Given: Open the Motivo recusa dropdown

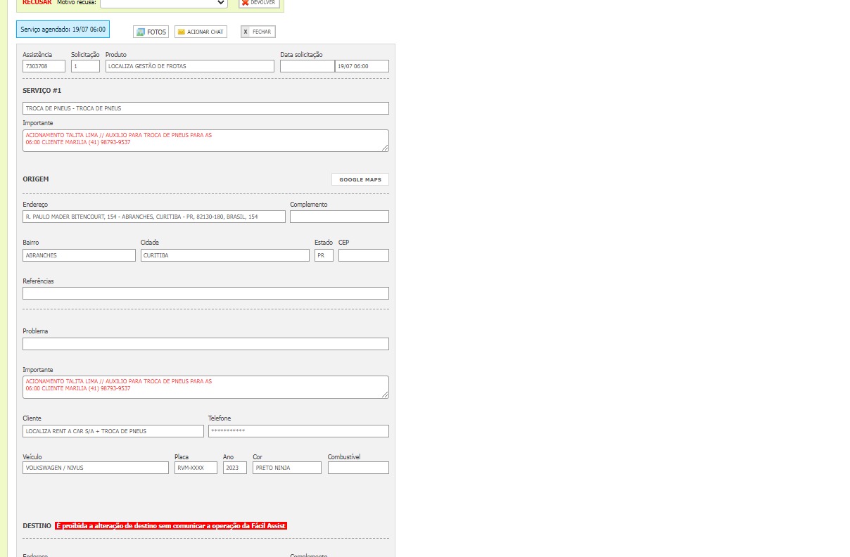Looking at the screenshot, I should [164, 3].
